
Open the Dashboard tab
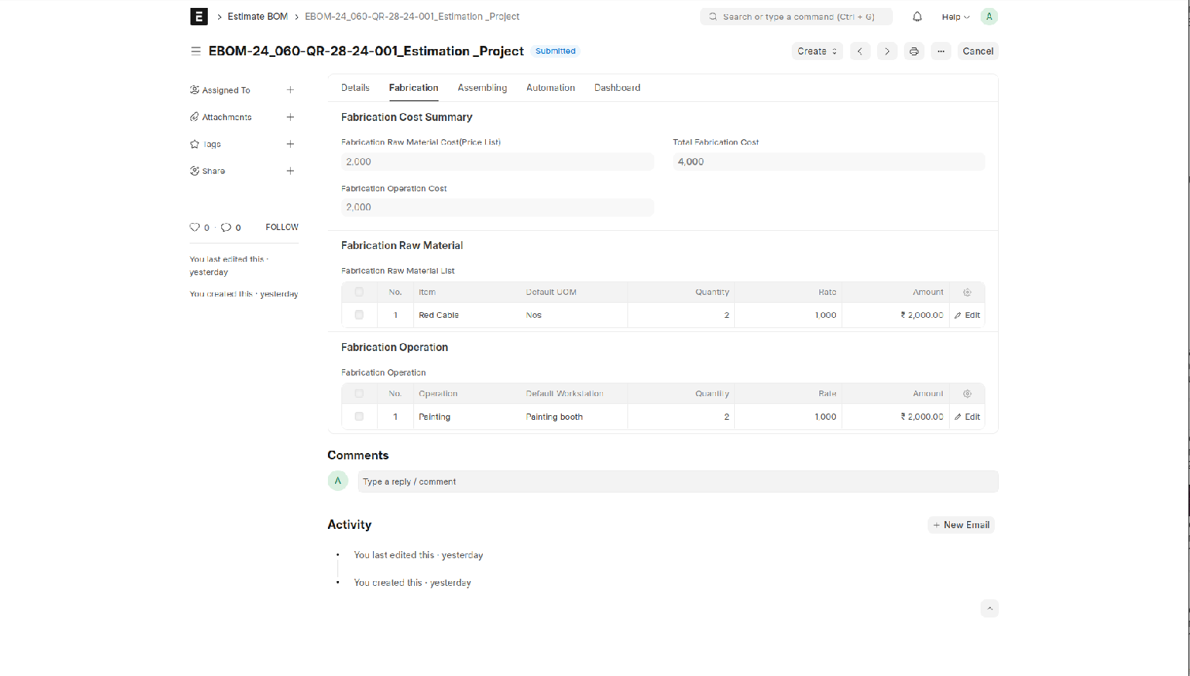pos(616,88)
